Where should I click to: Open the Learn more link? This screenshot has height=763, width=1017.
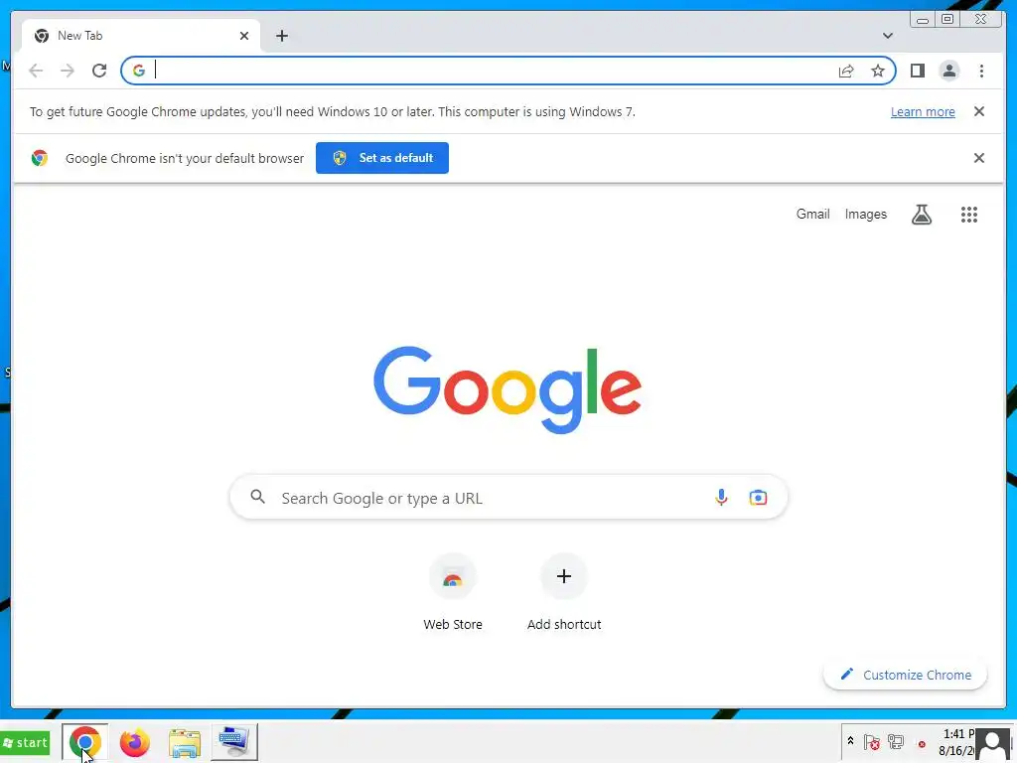923,111
